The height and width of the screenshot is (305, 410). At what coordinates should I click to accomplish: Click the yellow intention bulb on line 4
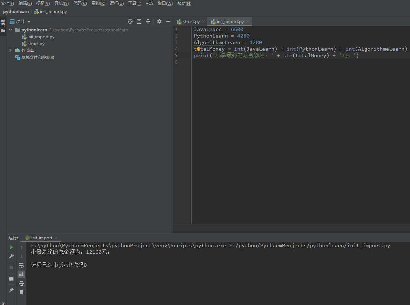pyautogui.click(x=199, y=49)
